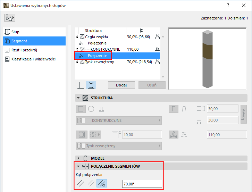Select the custom joint angle option
The height and width of the screenshot is (192, 252).
click(102, 183)
